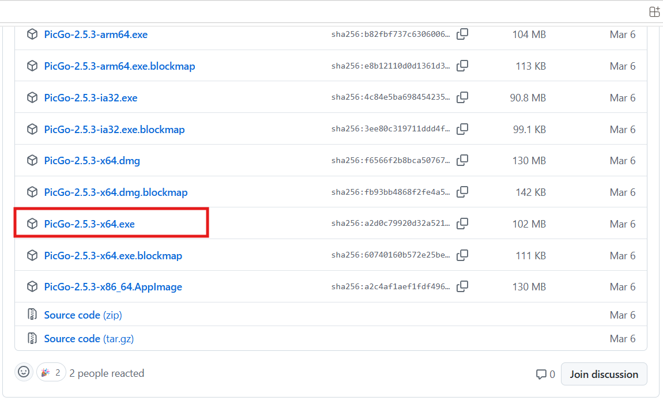Viewport: 663px width, 401px height.
Task: Copy sha256 hash for PicGo-2.5.3-x64.dmg.blockmap
Action: coord(462,192)
